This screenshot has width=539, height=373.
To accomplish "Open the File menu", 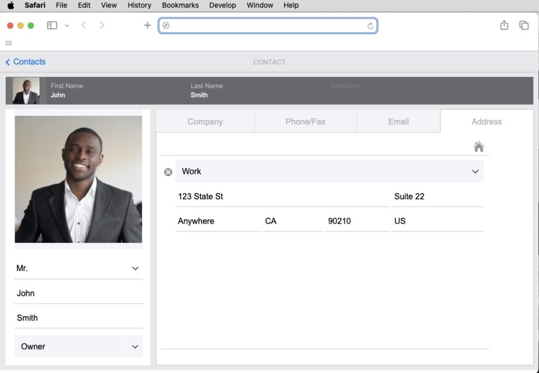I will [61, 5].
